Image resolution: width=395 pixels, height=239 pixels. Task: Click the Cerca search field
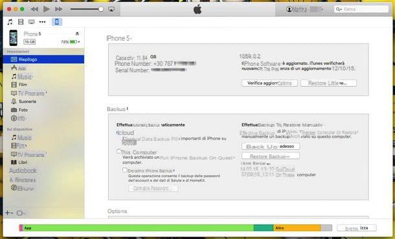coord(361,9)
